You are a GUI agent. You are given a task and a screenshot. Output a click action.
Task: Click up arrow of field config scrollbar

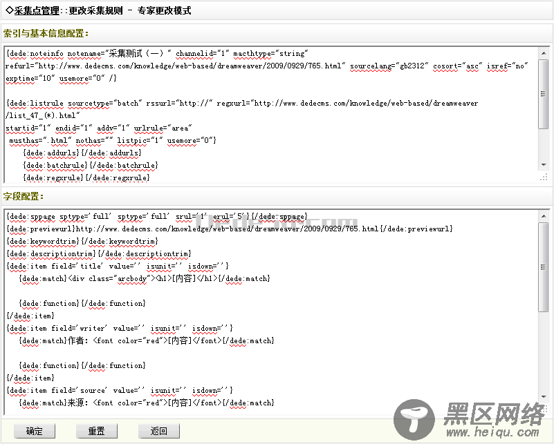pyautogui.click(x=544, y=216)
